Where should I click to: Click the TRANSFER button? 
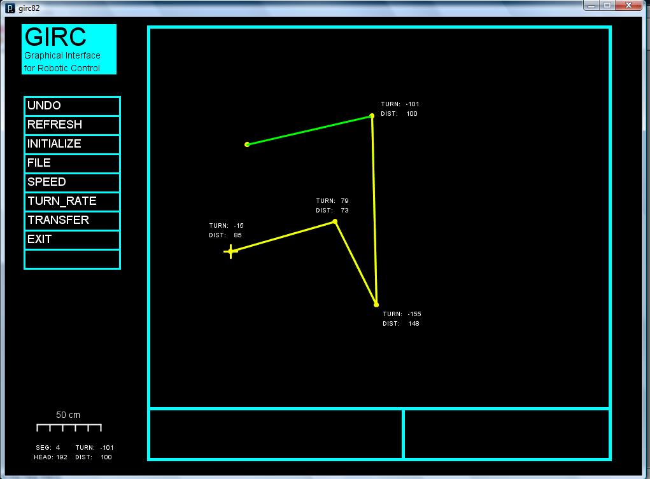pos(72,221)
